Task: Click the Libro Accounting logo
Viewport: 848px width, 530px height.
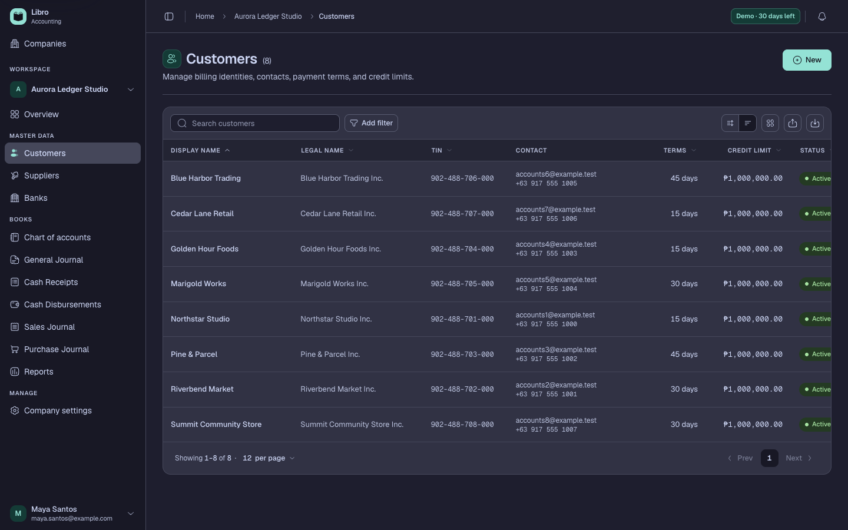Action: pos(18,16)
